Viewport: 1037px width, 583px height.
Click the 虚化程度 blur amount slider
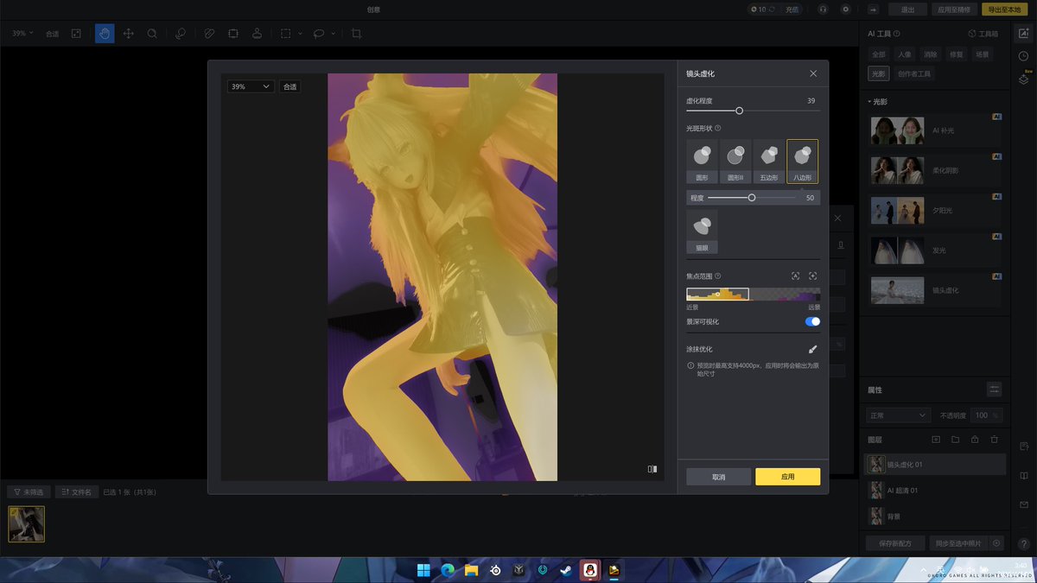pos(753,111)
